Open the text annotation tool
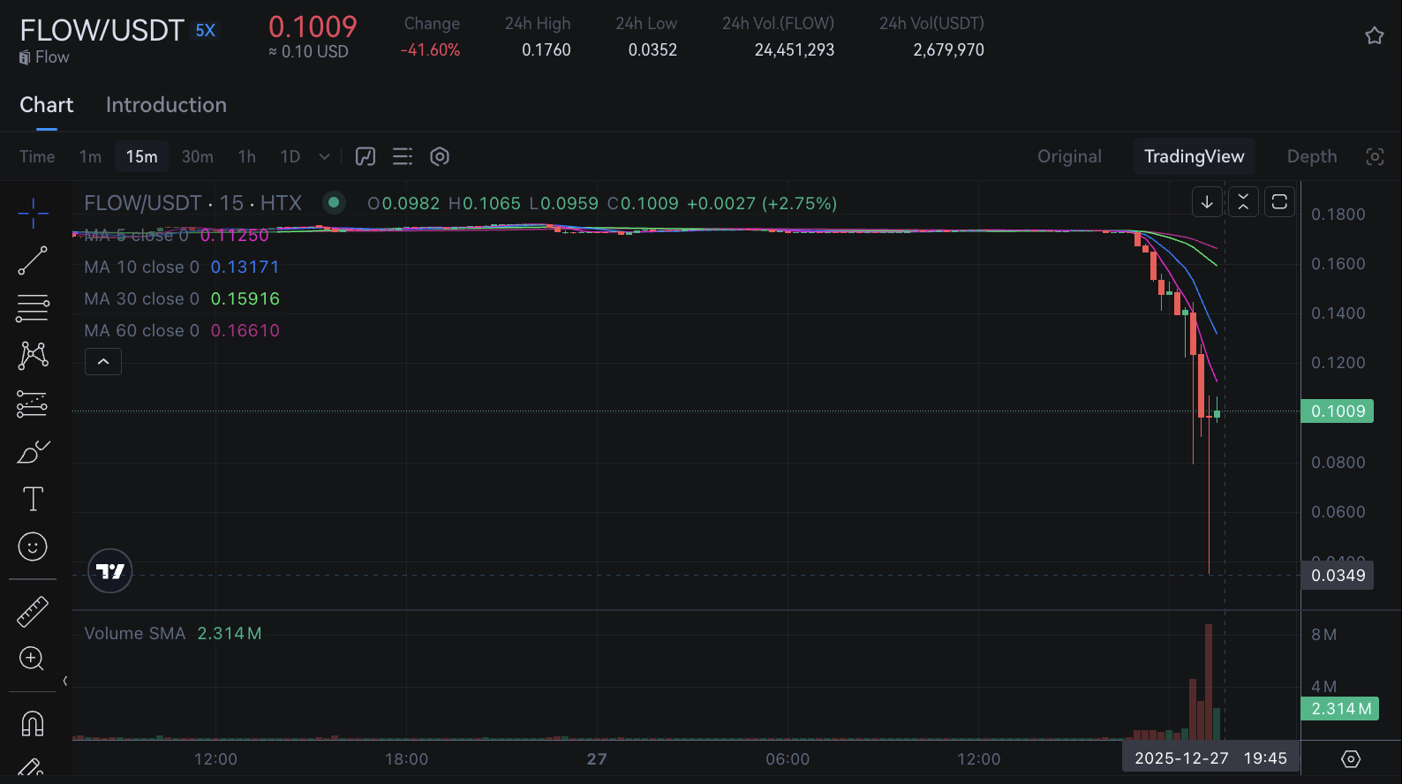This screenshot has width=1402, height=784. click(x=33, y=499)
